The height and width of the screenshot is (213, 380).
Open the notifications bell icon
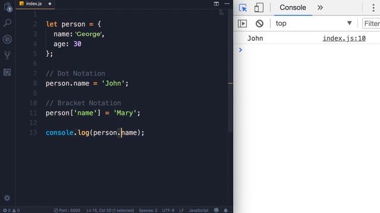[226, 210]
